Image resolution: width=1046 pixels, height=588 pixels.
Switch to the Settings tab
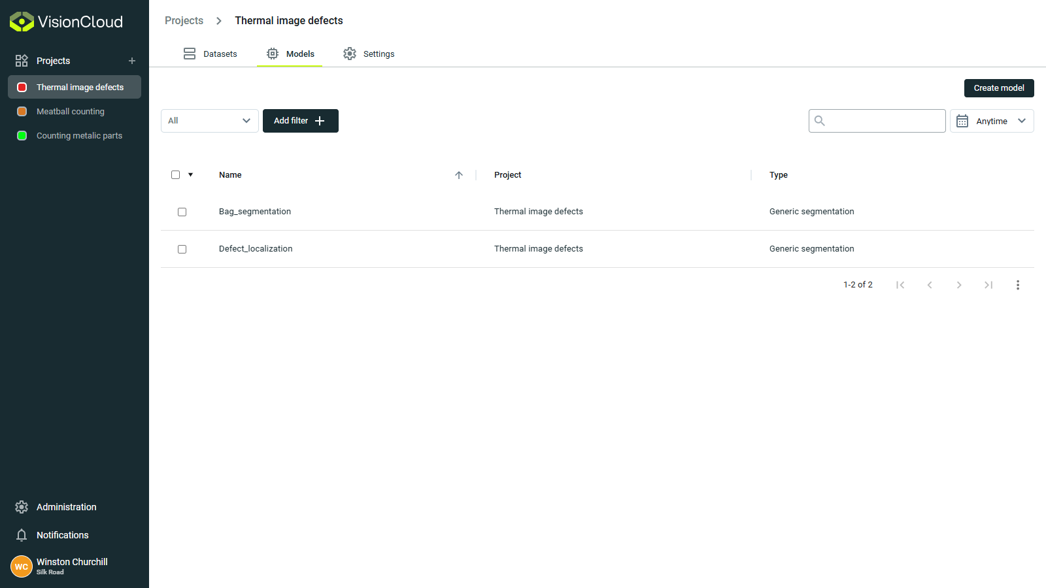click(x=369, y=54)
